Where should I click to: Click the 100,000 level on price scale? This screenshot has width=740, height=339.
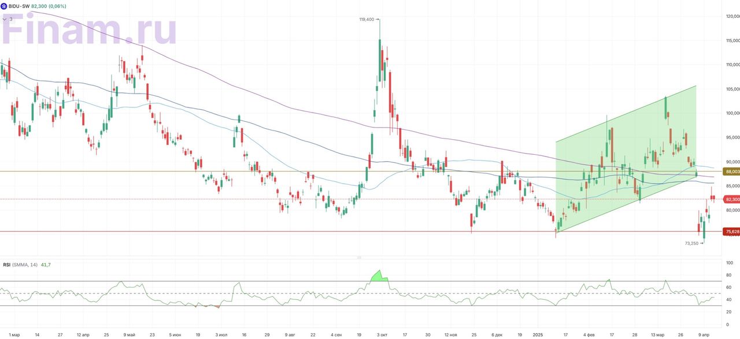pos(732,113)
